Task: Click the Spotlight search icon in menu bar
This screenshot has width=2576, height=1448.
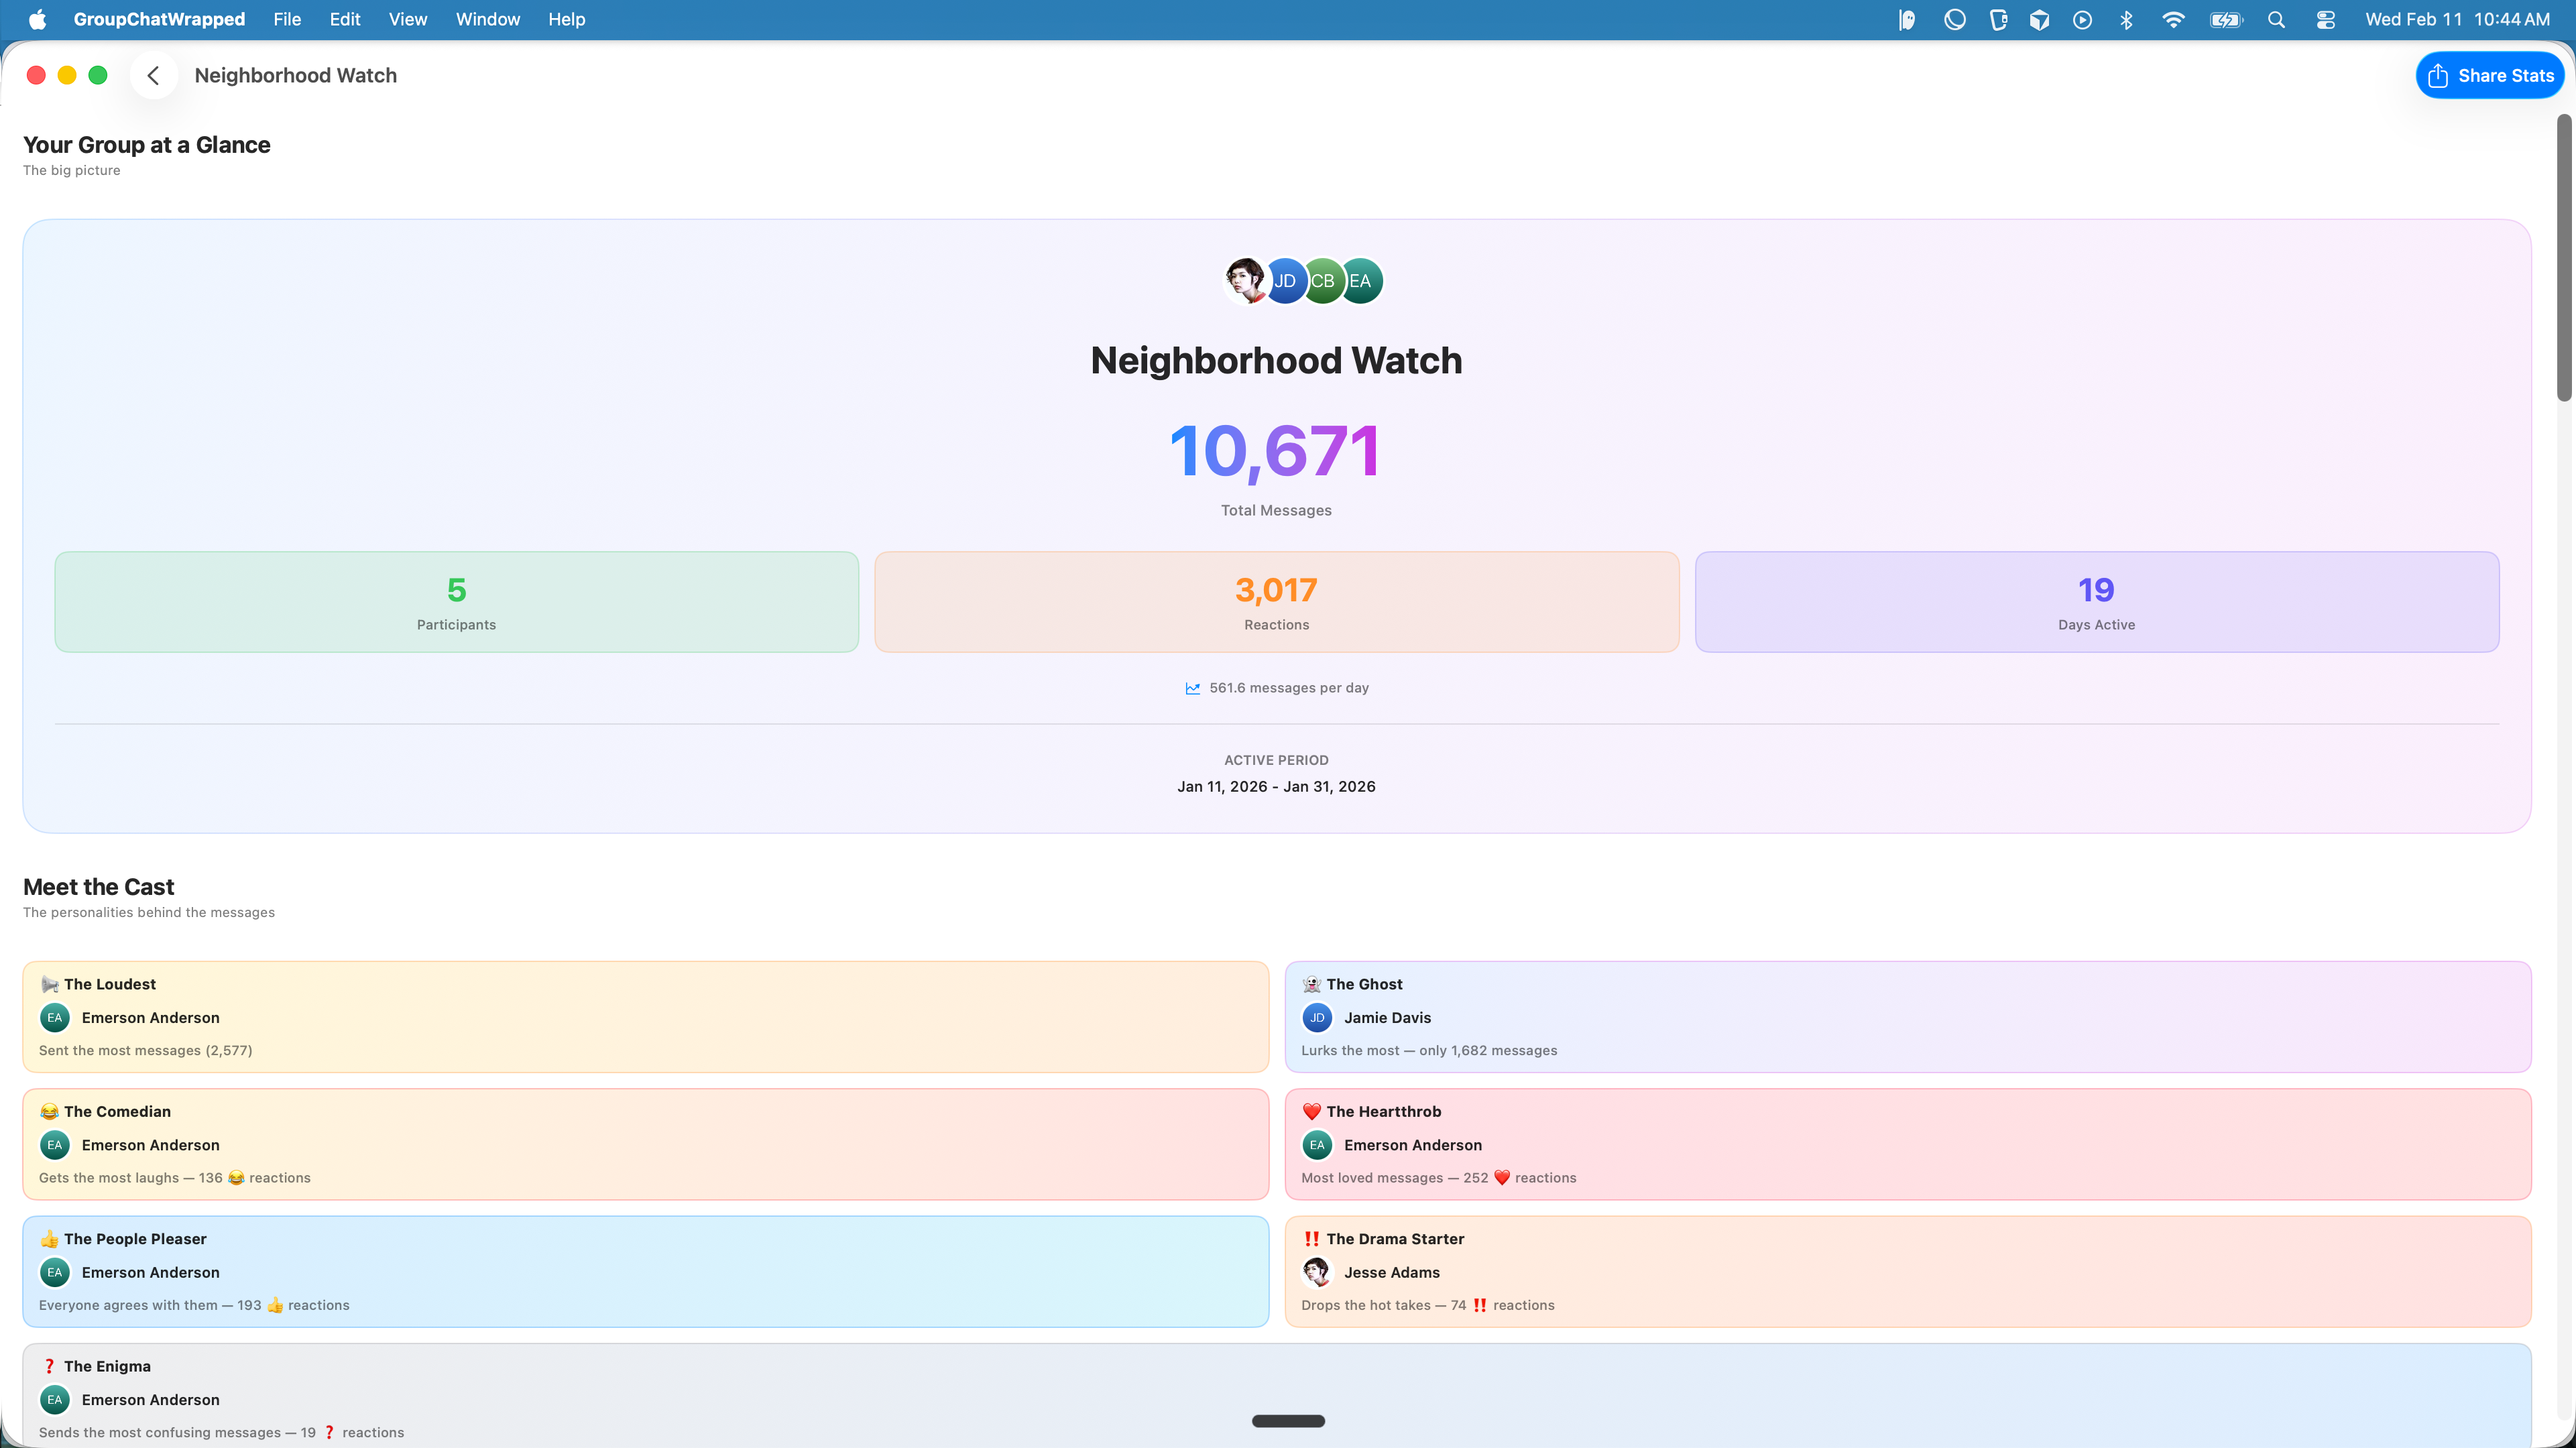Action: (2276, 19)
